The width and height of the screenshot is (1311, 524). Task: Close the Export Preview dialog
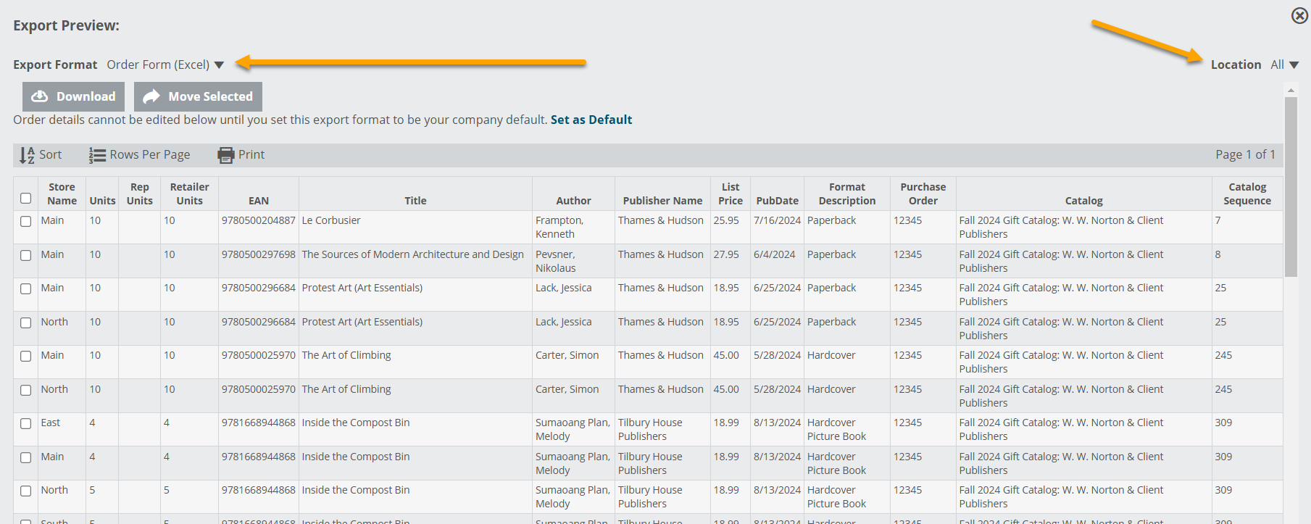pyautogui.click(x=1299, y=15)
